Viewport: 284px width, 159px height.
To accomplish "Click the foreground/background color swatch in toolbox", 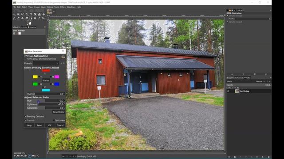I will click(29, 23).
